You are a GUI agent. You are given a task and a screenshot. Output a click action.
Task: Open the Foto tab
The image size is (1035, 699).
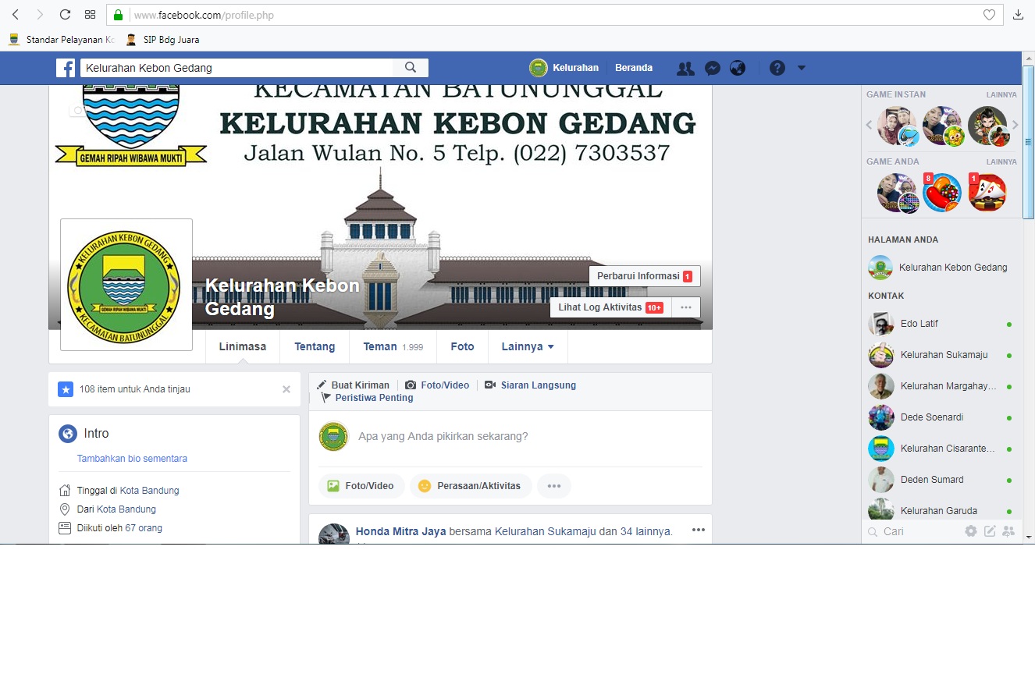coord(462,346)
